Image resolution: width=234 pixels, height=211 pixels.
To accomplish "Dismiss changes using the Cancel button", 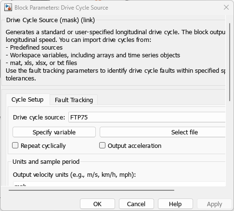I will tap(136, 204).
